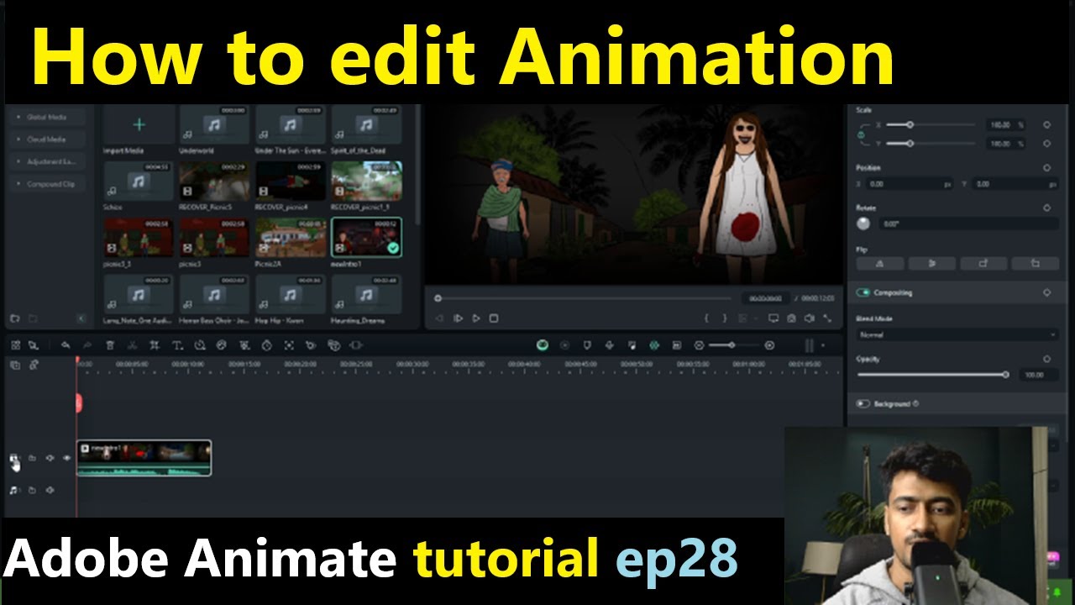Add keyframe for Position
Screen dimensions: 1075x605
point(1046,168)
